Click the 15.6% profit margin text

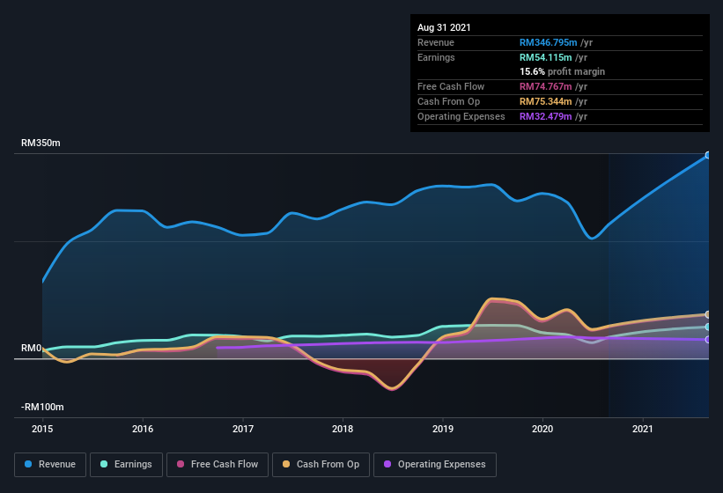pyautogui.click(x=562, y=71)
